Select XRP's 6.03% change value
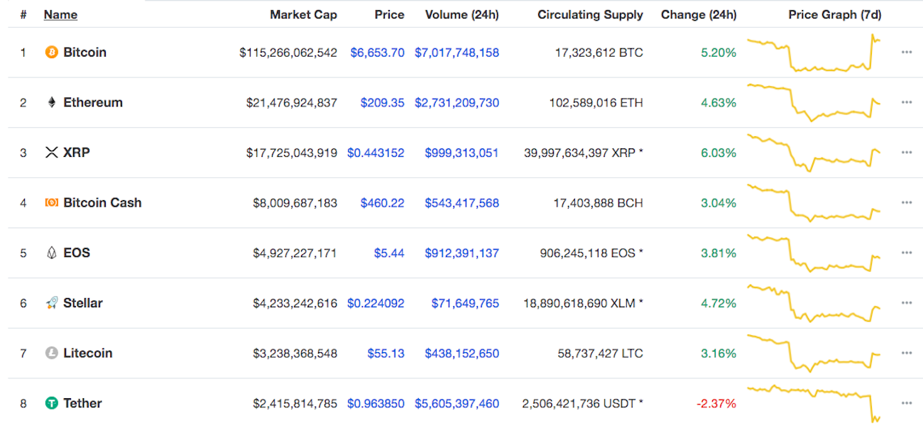The image size is (923, 428). [x=719, y=153]
